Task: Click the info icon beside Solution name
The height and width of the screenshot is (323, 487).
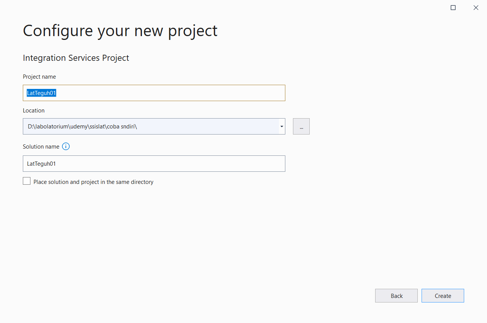Action: click(x=66, y=146)
